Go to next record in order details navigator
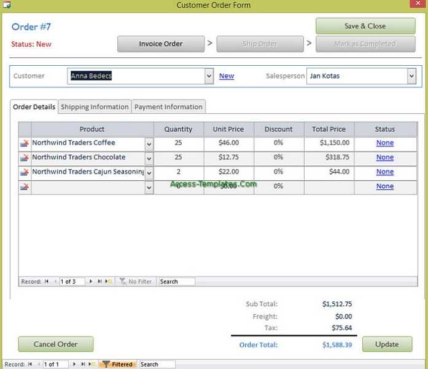 pyautogui.click(x=91, y=282)
